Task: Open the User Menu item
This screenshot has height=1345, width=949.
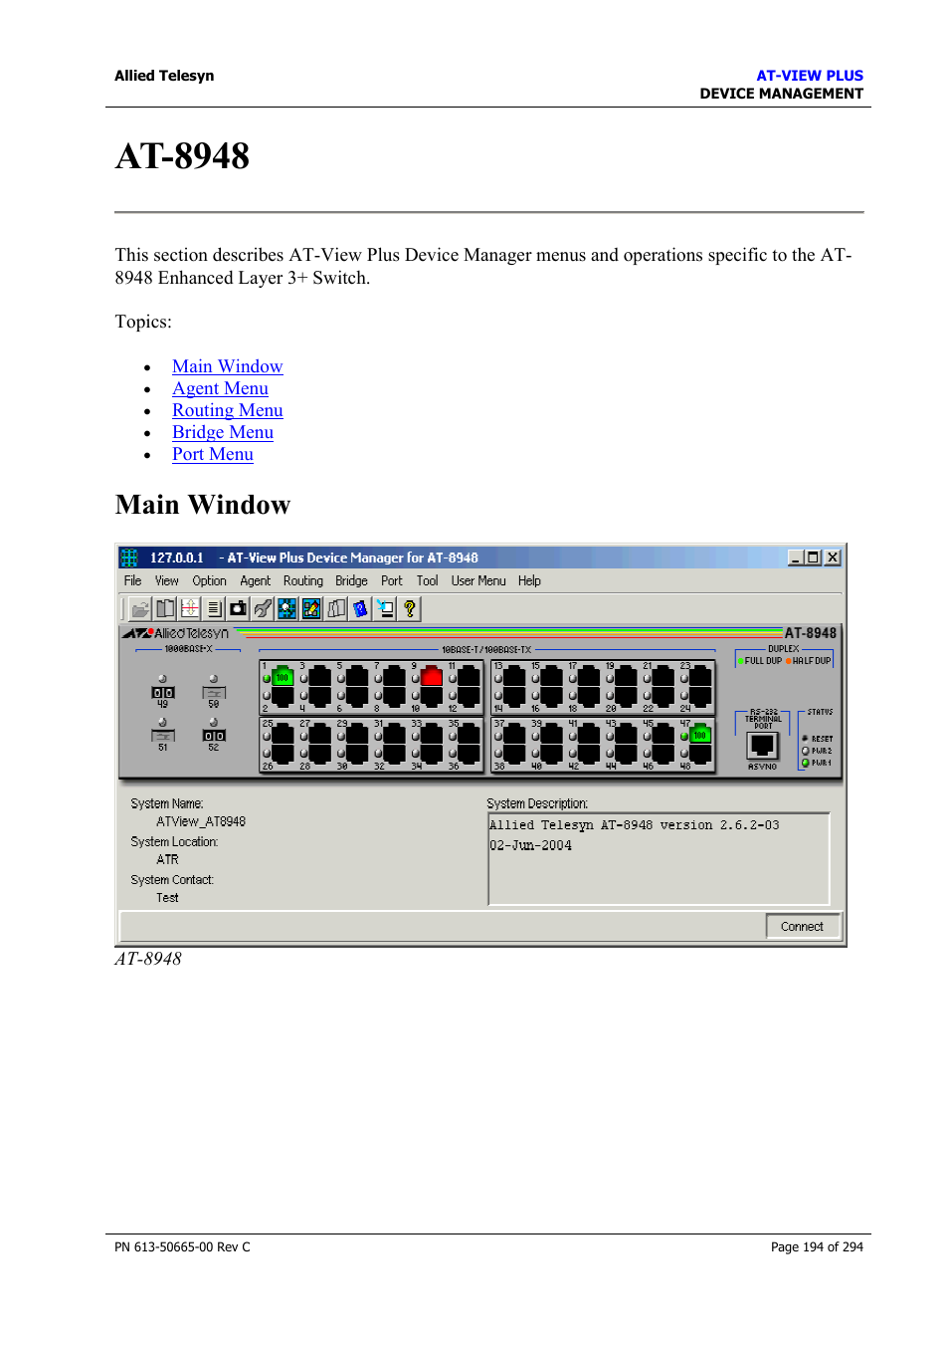Action: (478, 580)
